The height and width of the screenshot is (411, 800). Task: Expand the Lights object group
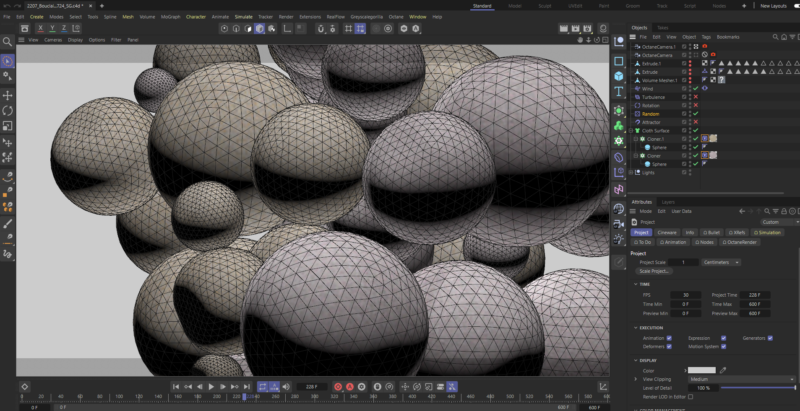point(631,173)
